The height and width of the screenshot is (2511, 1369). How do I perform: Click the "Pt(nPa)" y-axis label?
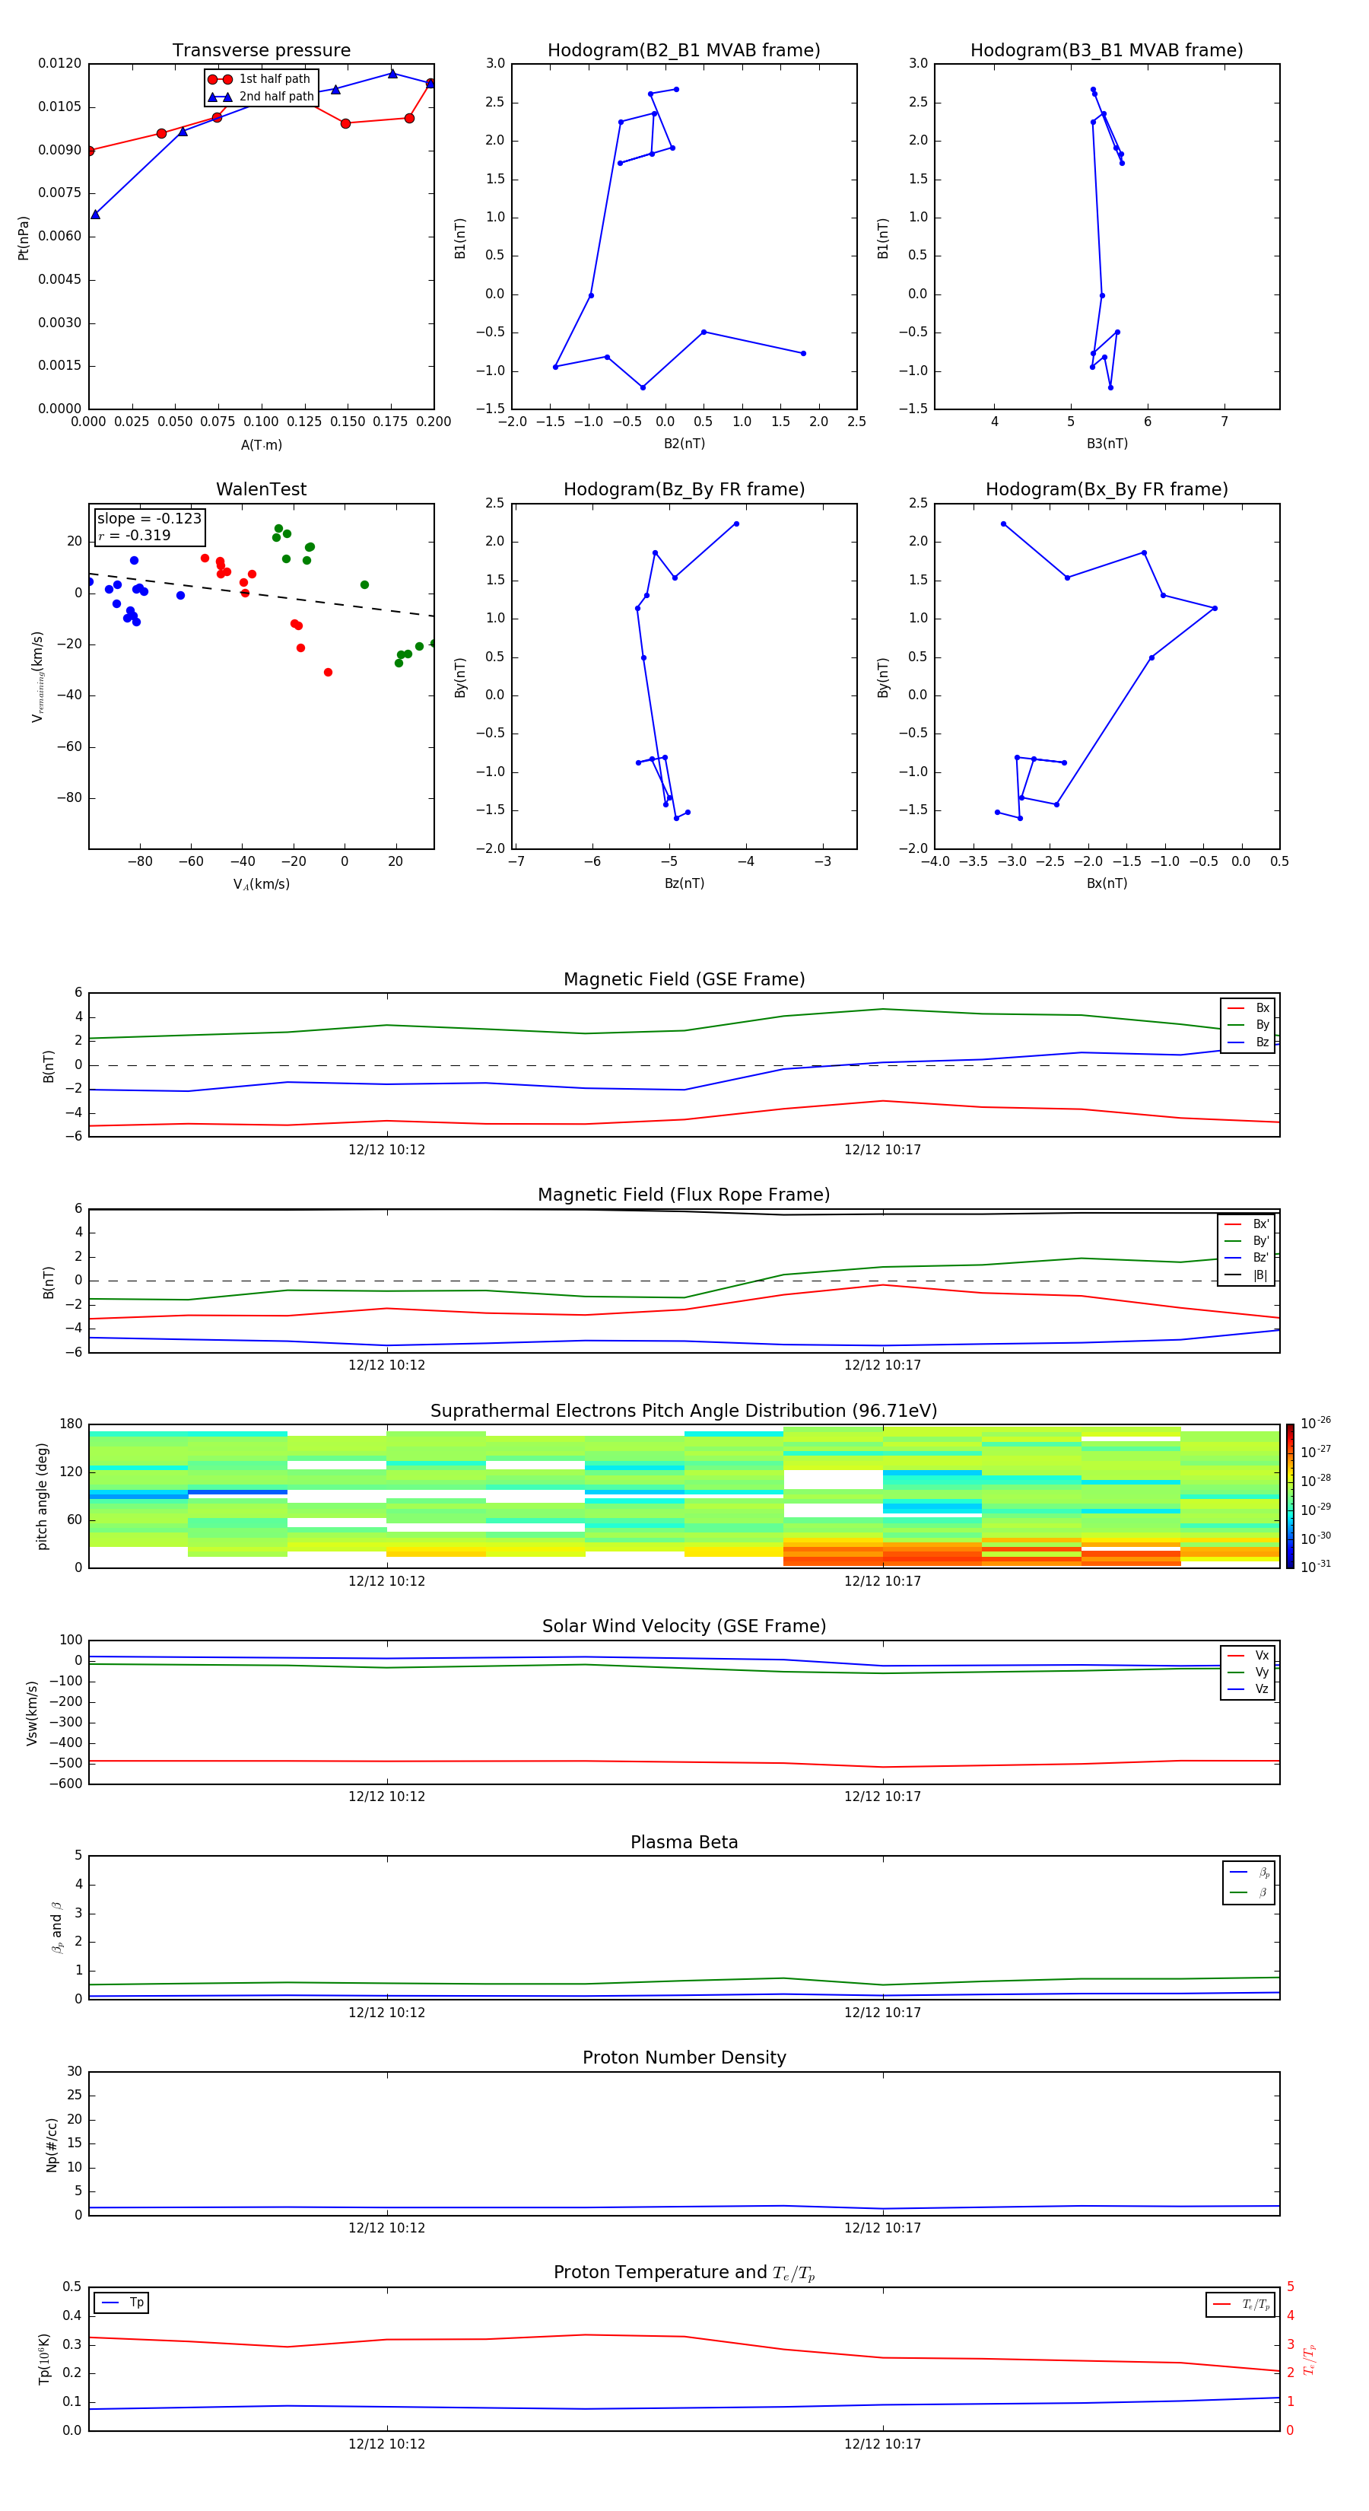tap(24, 238)
